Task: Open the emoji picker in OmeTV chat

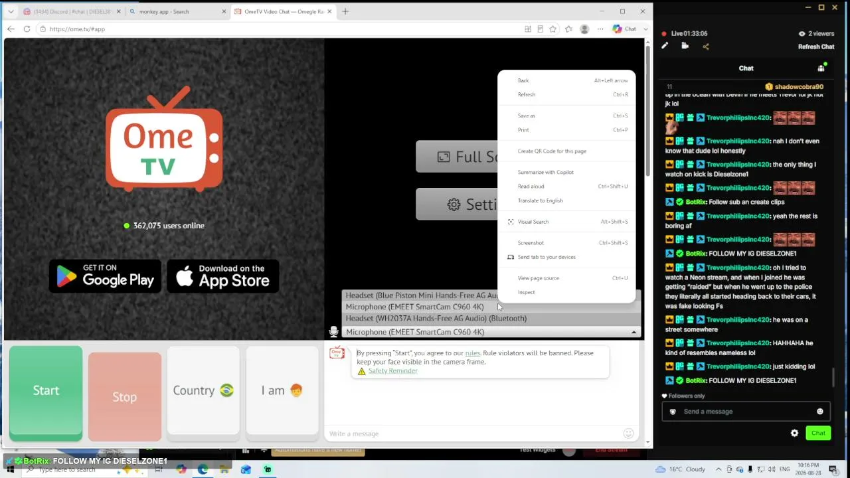Action: pyautogui.click(x=628, y=434)
